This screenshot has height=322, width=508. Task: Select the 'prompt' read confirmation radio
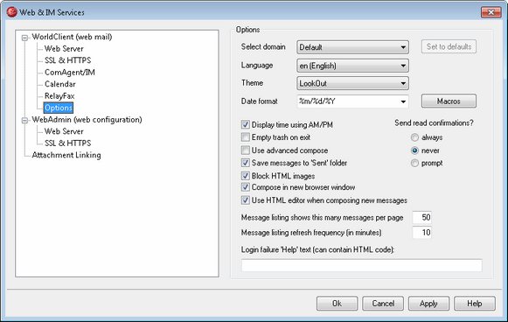[x=414, y=163]
